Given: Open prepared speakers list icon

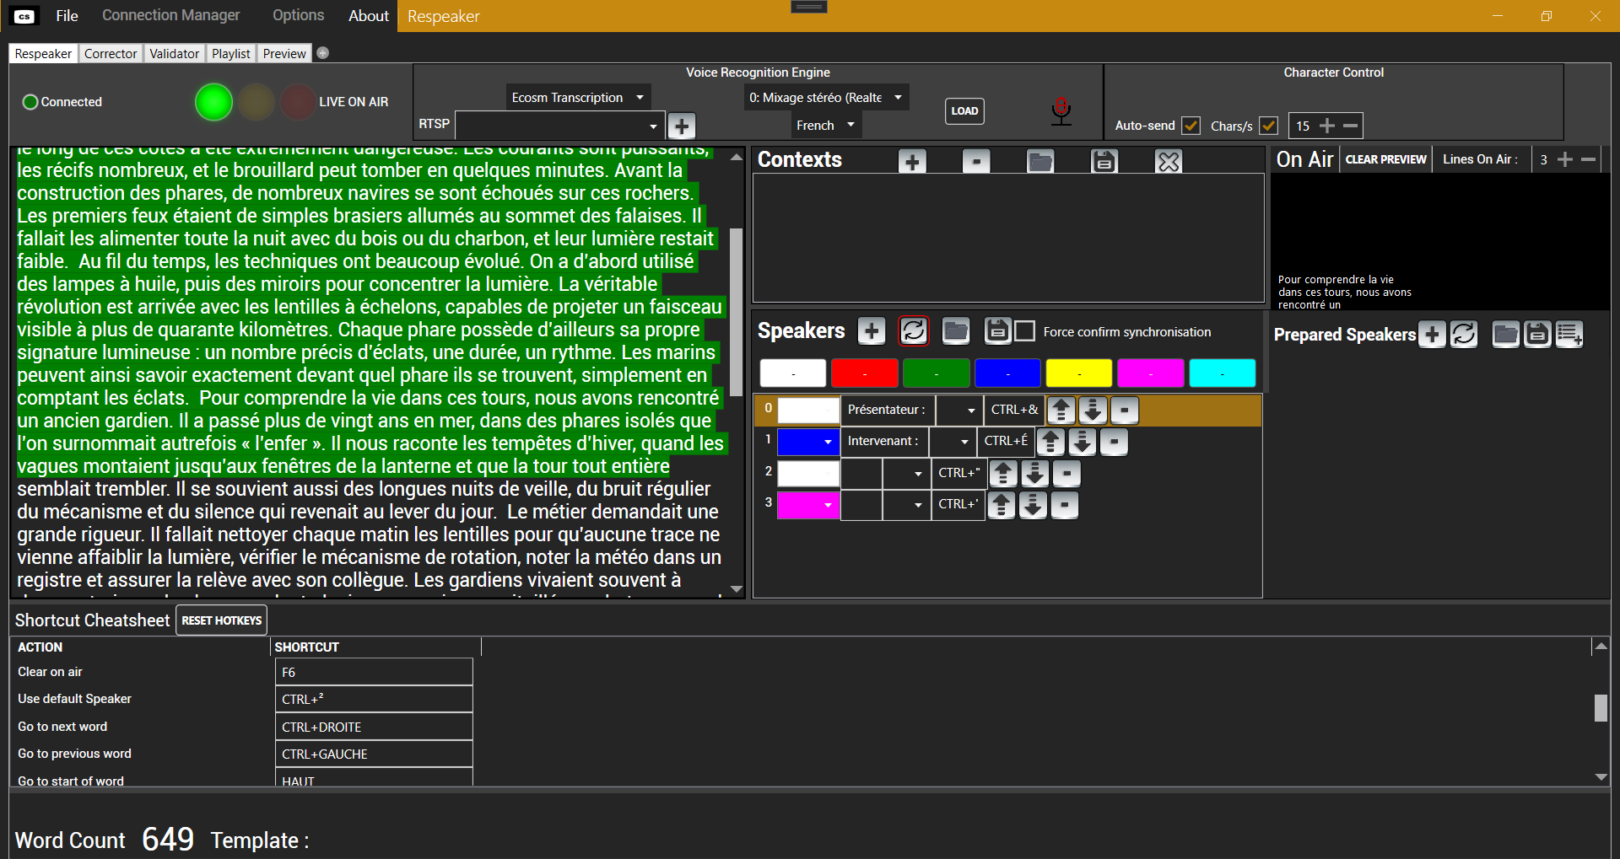Looking at the screenshot, I should [1569, 335].
